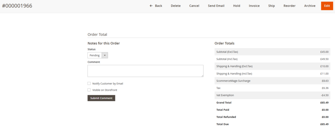The image size is (335, 136).
Task: Select the Vat Exemption totals row
Action: click(272, 95)
